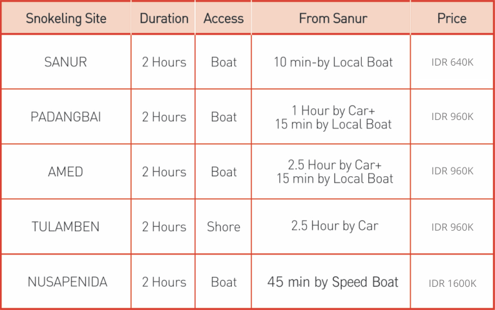This screenshot has width=495, height=310.
Task: Select the AMED site cell
Action: [66, 172]
